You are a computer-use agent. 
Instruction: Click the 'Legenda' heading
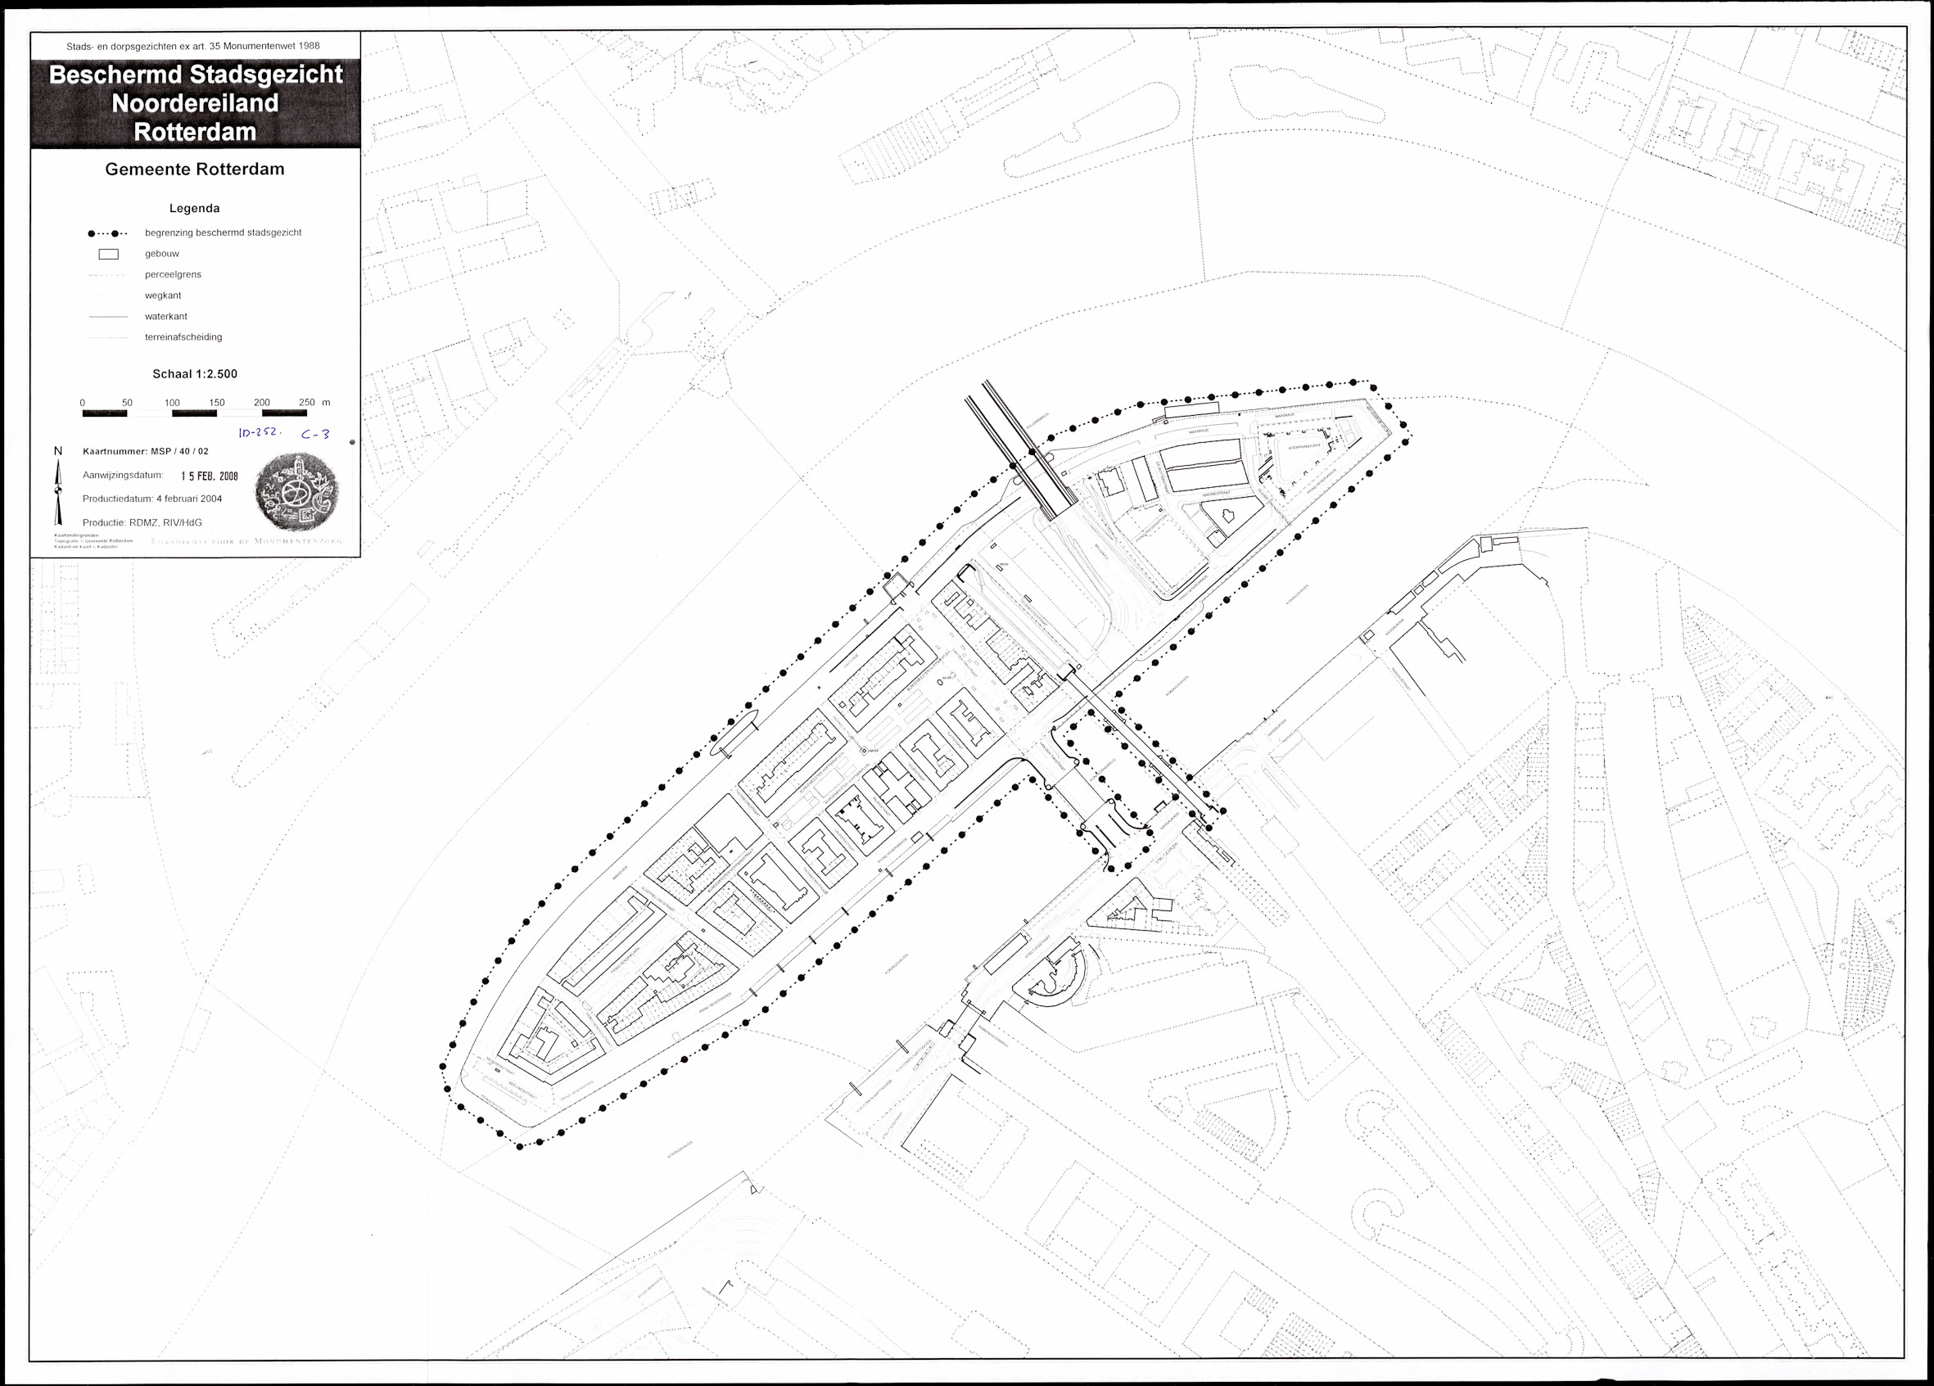[x=194, y=208]
